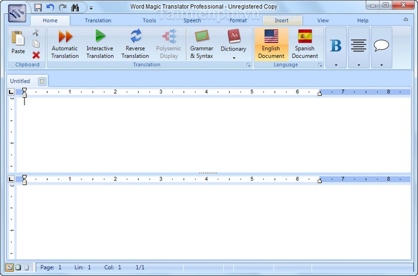The image size is (418, 276).
Task: Maximize the Word Magic window
Action: pyautogui.click(x=386, y=5)
